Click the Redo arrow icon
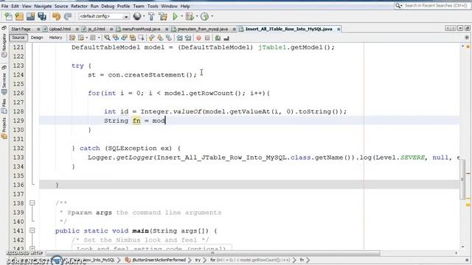 pos(68,16)
